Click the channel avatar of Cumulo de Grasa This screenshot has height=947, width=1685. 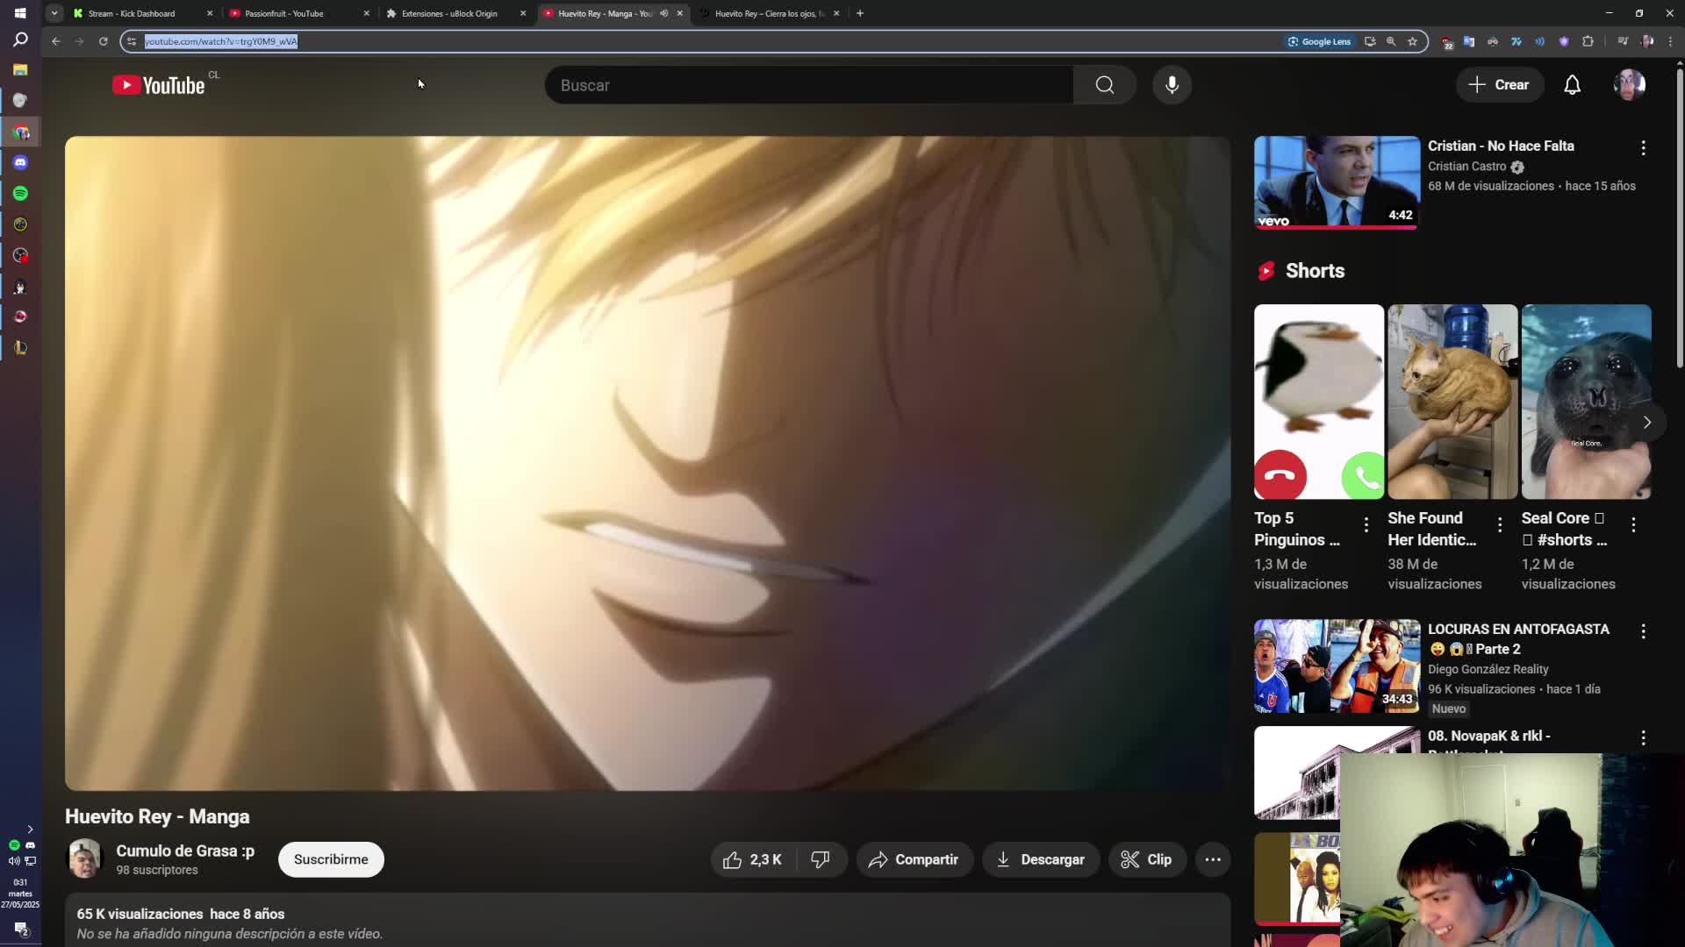pyautogui.click(x=85, y=858)
